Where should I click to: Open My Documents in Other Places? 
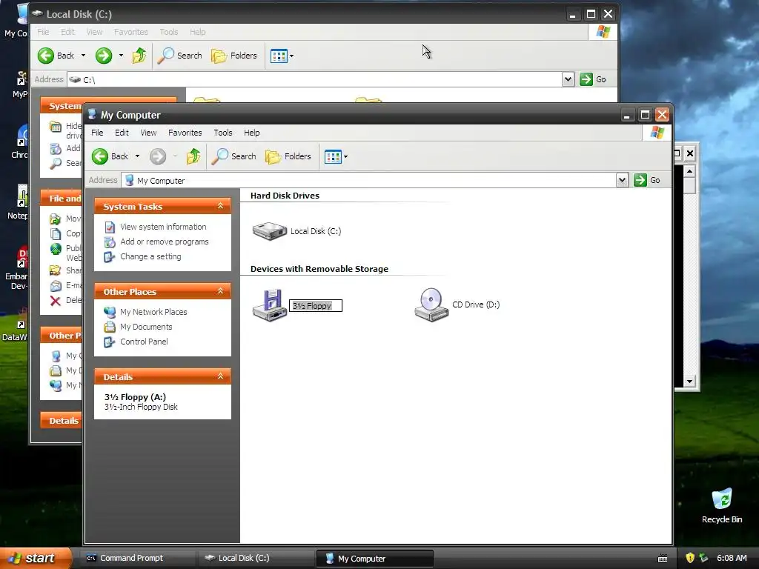point(146,327)
